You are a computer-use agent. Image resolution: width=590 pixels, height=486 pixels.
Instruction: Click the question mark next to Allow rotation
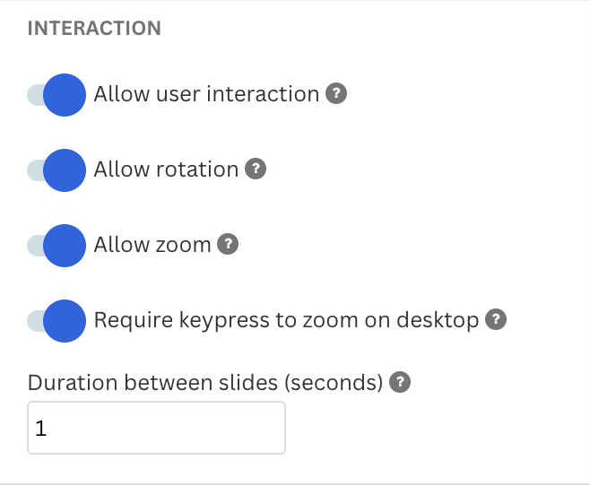click(x=256, y=169)
